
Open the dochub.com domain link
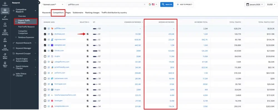tap(59, 34)
